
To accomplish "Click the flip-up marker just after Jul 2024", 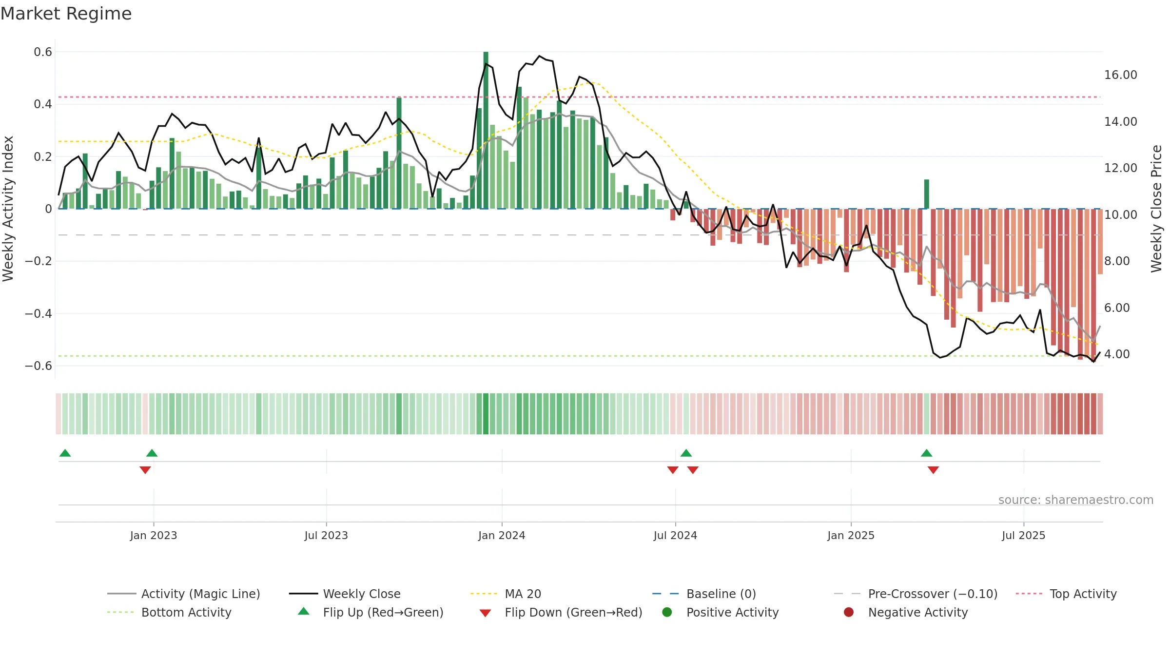I will [x=686, y=453].
